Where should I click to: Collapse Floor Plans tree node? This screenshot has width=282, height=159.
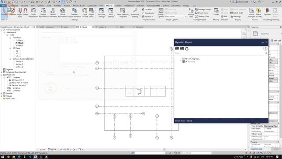pos(10,38)
